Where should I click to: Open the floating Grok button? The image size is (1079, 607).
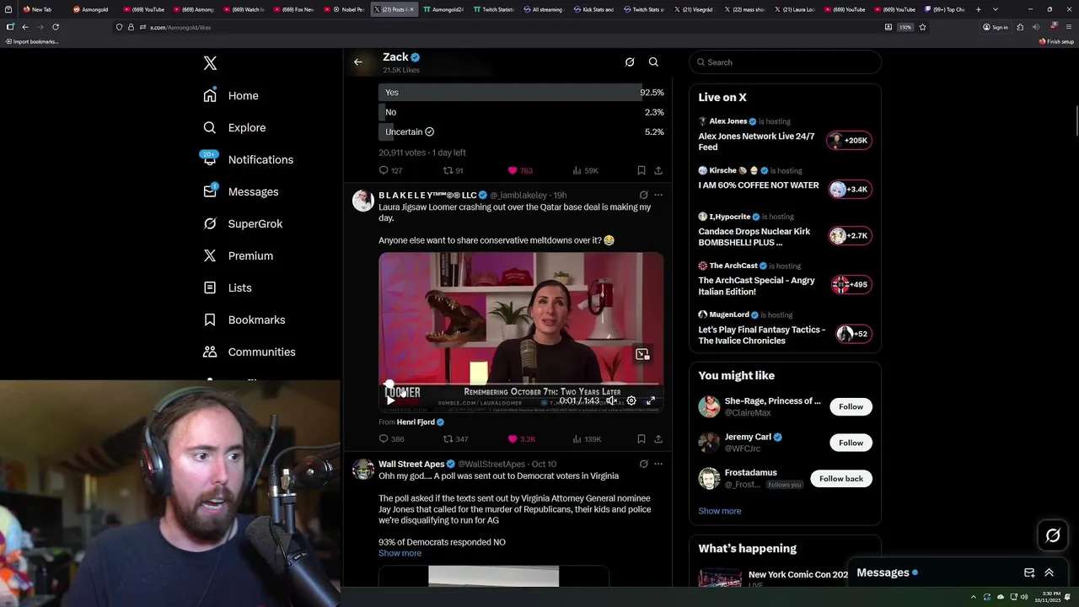[x=1053, y=535]
